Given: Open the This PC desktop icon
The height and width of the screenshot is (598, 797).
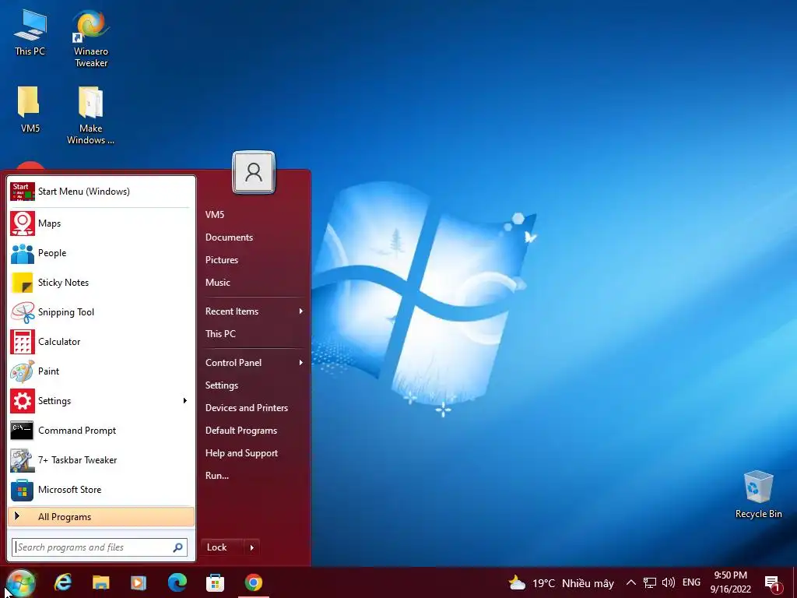Looking at the screenshot, I should coord(30,32).
